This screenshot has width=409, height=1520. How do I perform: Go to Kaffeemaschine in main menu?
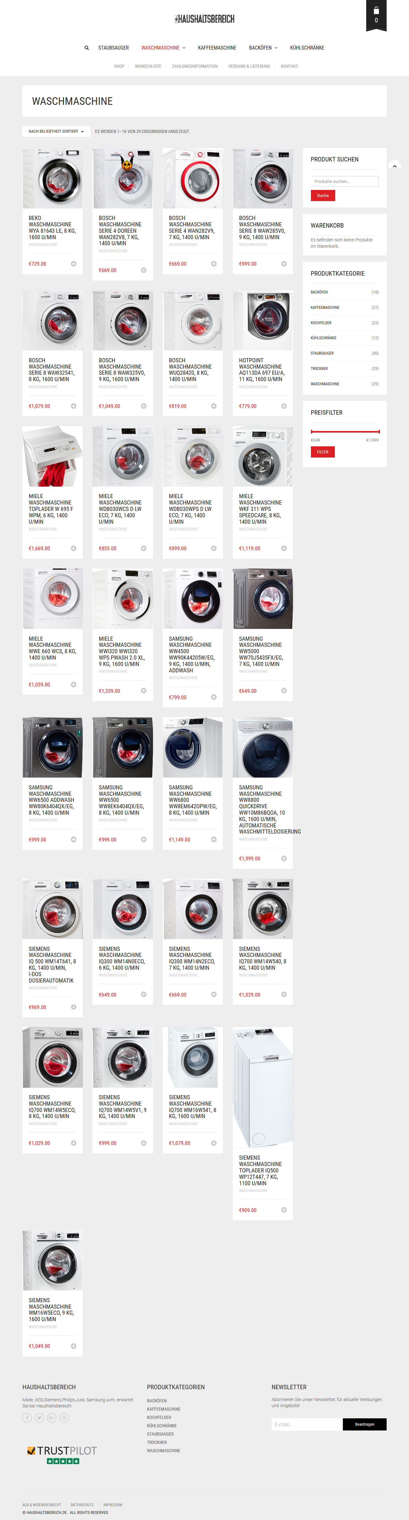tap(217, 48)
